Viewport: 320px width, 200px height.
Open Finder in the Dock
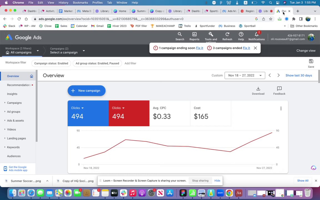click(13, 193)
